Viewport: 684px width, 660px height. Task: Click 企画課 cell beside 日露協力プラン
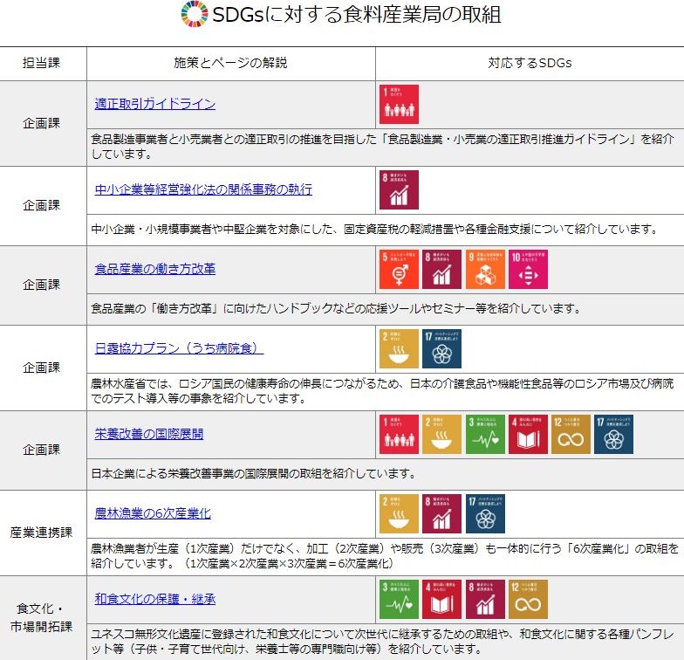[x=42, y=368]
